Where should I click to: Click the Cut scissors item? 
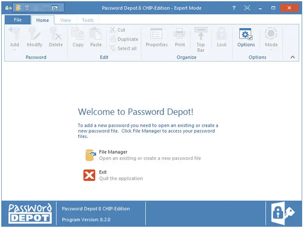pyautogui.click(x=117, y=30)
